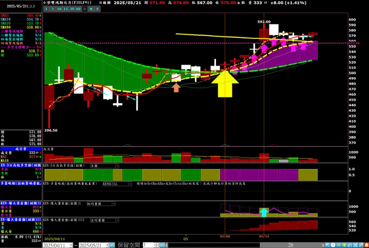Click the left arrow of the horizontal scrollbar

[x=167, y=245]
